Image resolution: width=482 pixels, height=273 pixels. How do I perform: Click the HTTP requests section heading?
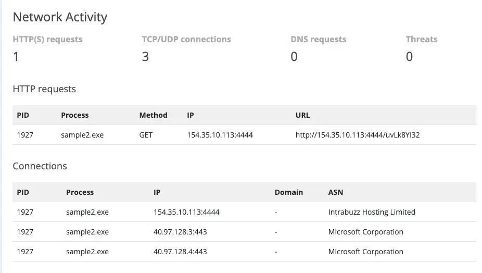(x=44, y=89)
